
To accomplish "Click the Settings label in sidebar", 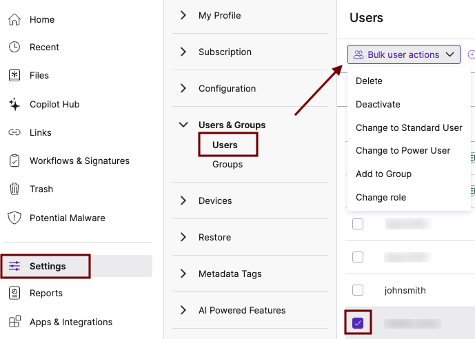I will pyautogui.click(x=48, y=266).
